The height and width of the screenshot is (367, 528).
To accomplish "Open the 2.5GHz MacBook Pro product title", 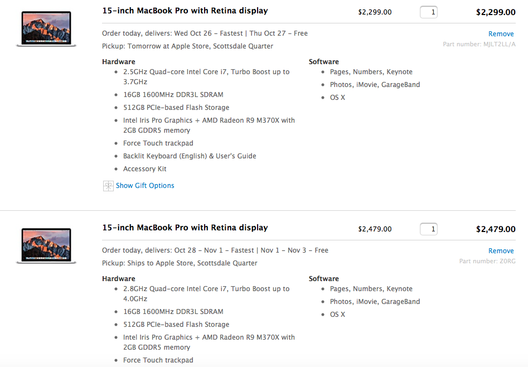I will pyautogui.click(x=185, y=11).
